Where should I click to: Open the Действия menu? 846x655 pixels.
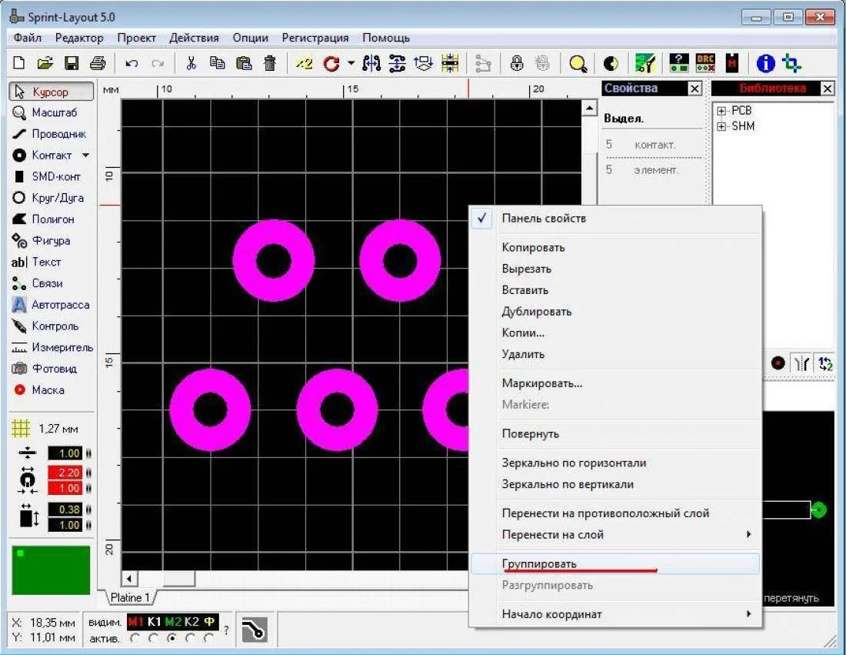pyautogui.click(x=194, y=38)
